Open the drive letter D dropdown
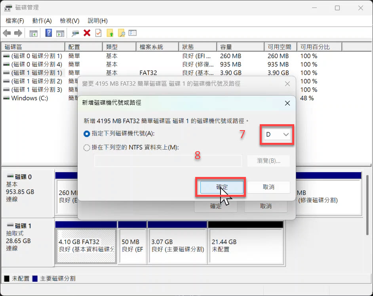This screenshot has height=296, width=373. 277,135
